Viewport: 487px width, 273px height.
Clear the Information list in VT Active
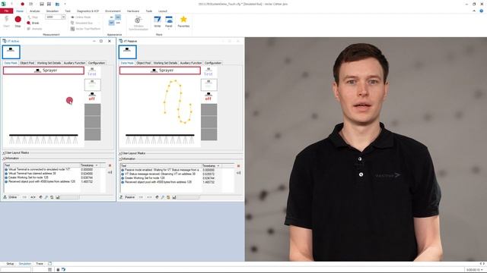pyautogui.click(x=110, y=165)
